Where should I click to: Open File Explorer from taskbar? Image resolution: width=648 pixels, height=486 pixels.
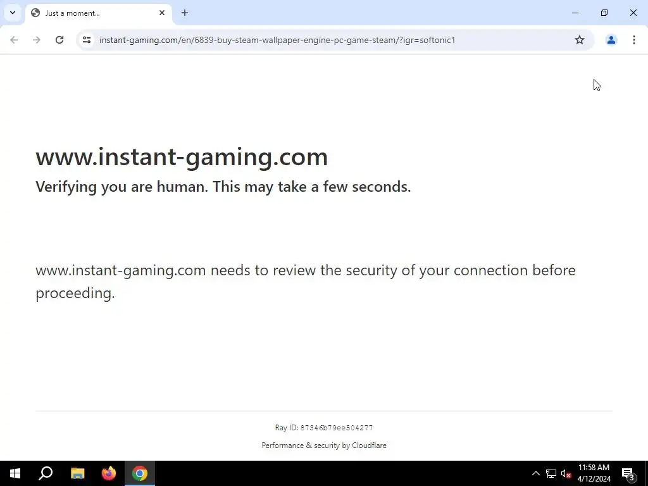77,473
